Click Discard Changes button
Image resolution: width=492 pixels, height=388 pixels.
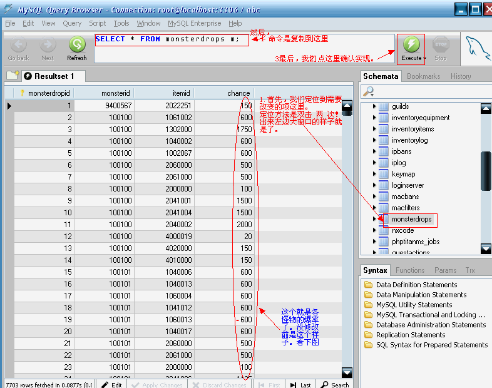(220, 384)
